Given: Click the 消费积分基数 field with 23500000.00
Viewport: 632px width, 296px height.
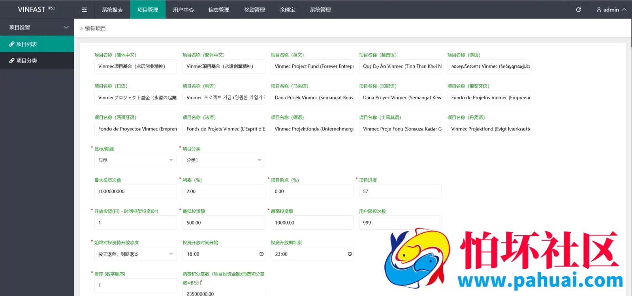Looking at the screenshot, I should pyautogui.click(x=224, y=292).
